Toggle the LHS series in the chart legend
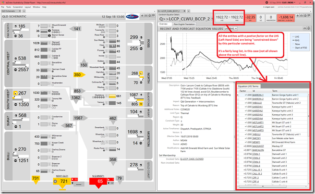315x194 pixels. (296, 37)
